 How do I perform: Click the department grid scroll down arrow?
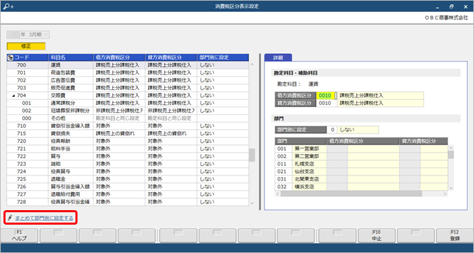[x=450, y=187]
